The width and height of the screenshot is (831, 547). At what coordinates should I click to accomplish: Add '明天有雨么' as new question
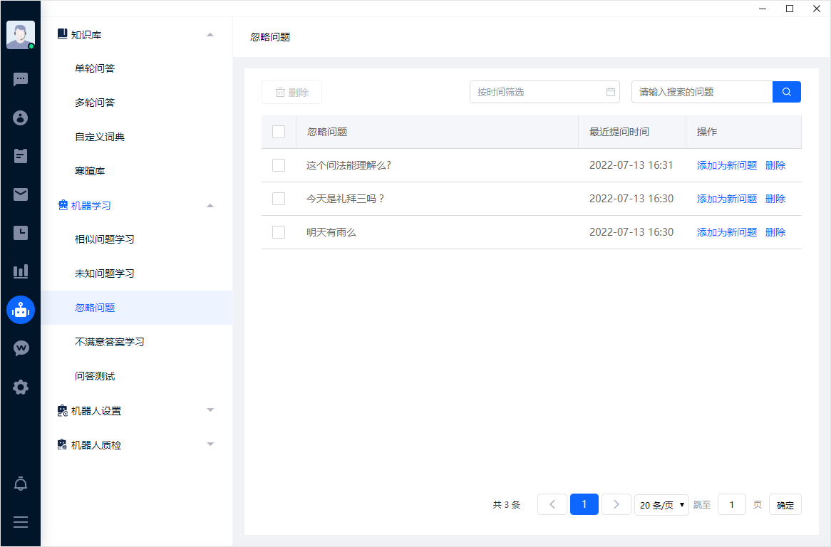[727, 232]
